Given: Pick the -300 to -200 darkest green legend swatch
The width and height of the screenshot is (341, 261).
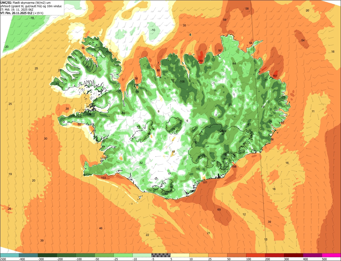Looking at the screenshot, I should point(47,255).
